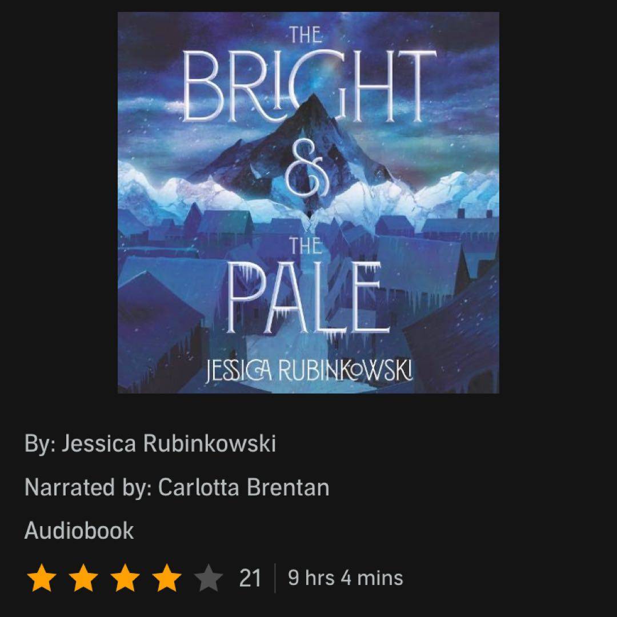Open narrator Carlotta Brentan's page
617x617 pixels.
pyautogui.click(x=243, y=487)
